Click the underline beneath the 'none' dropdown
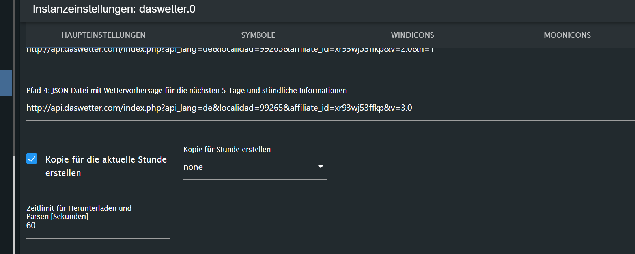The image size is (635, 254). 255,180
